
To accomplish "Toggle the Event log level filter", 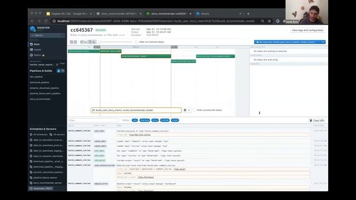I will (x=175, y=120).
